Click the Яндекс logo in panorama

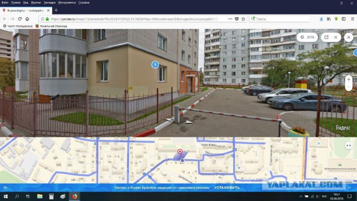(343, 128)
